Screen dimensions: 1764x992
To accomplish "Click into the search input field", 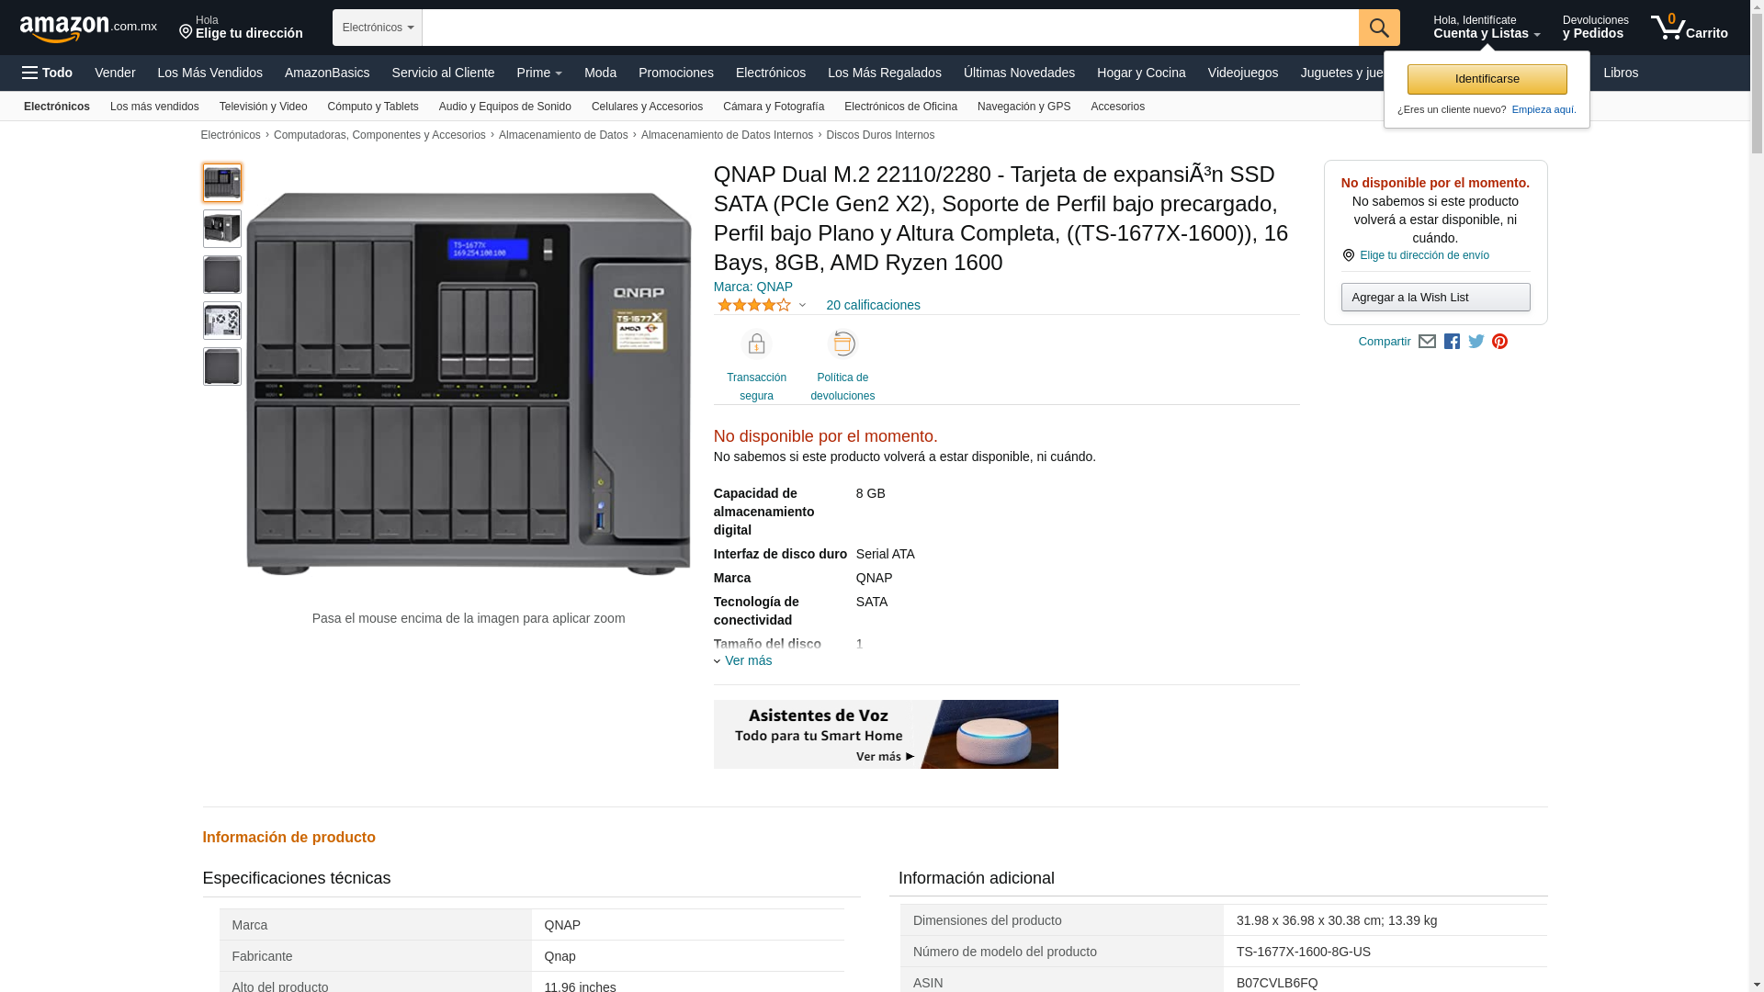I will pyautogui.click(x=889, y=28).
